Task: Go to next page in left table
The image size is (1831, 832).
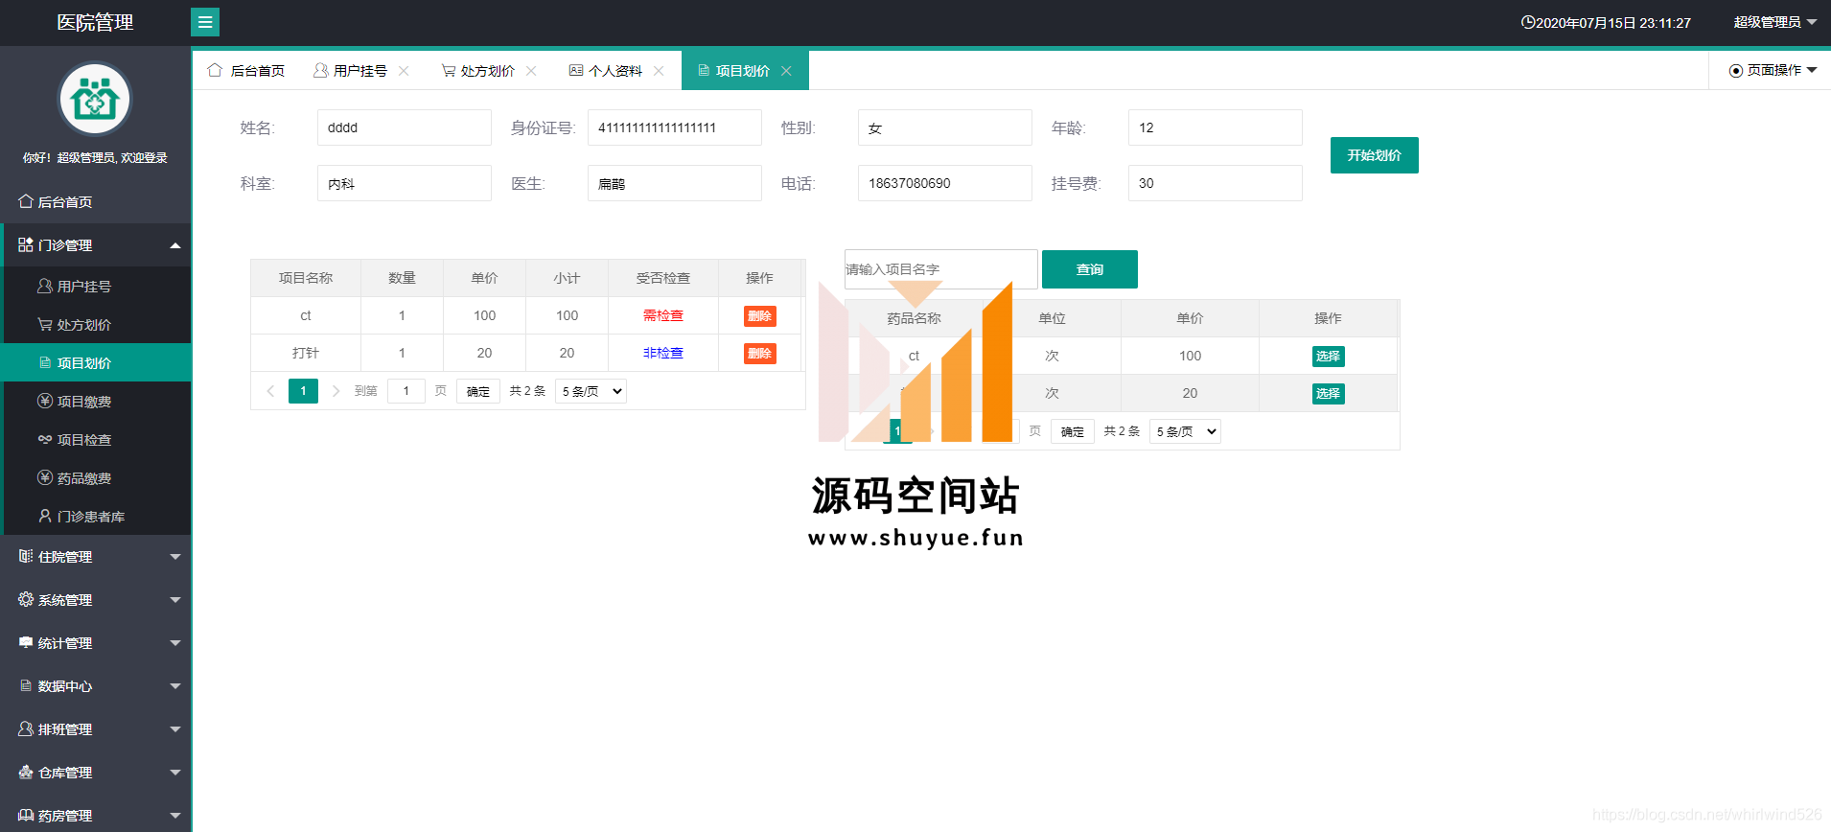Action: 336,391
